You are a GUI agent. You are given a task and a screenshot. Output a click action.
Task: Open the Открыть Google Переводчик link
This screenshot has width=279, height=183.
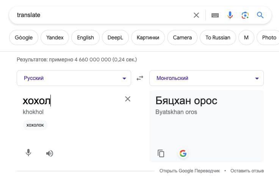pos(190,171)
